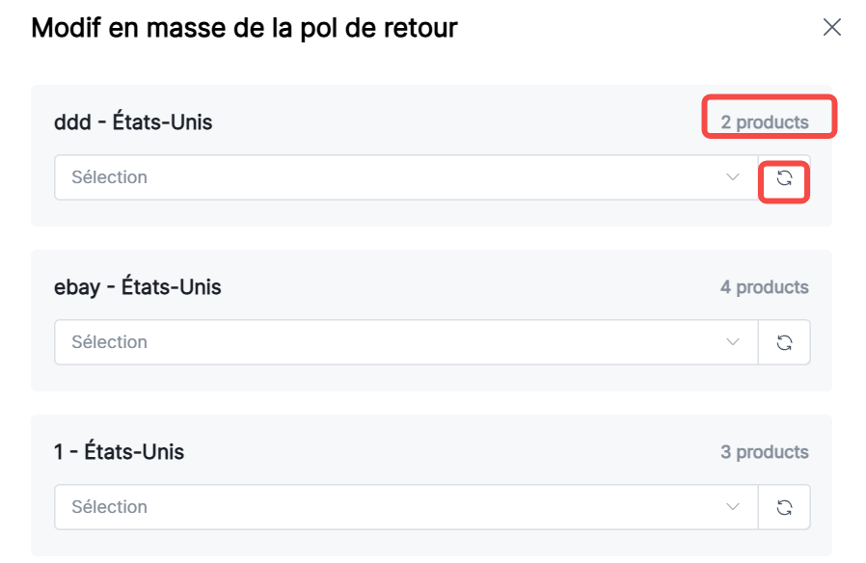Click the Sélection placeholder text under ddd
The height and width of the screenshot is (563, 866).
point(109,177)
